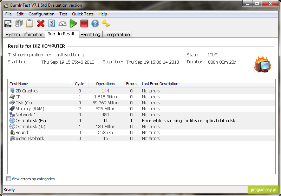Select Optical disk (E:) row label
Screen dimensions: 281x196
click(31, 121)
